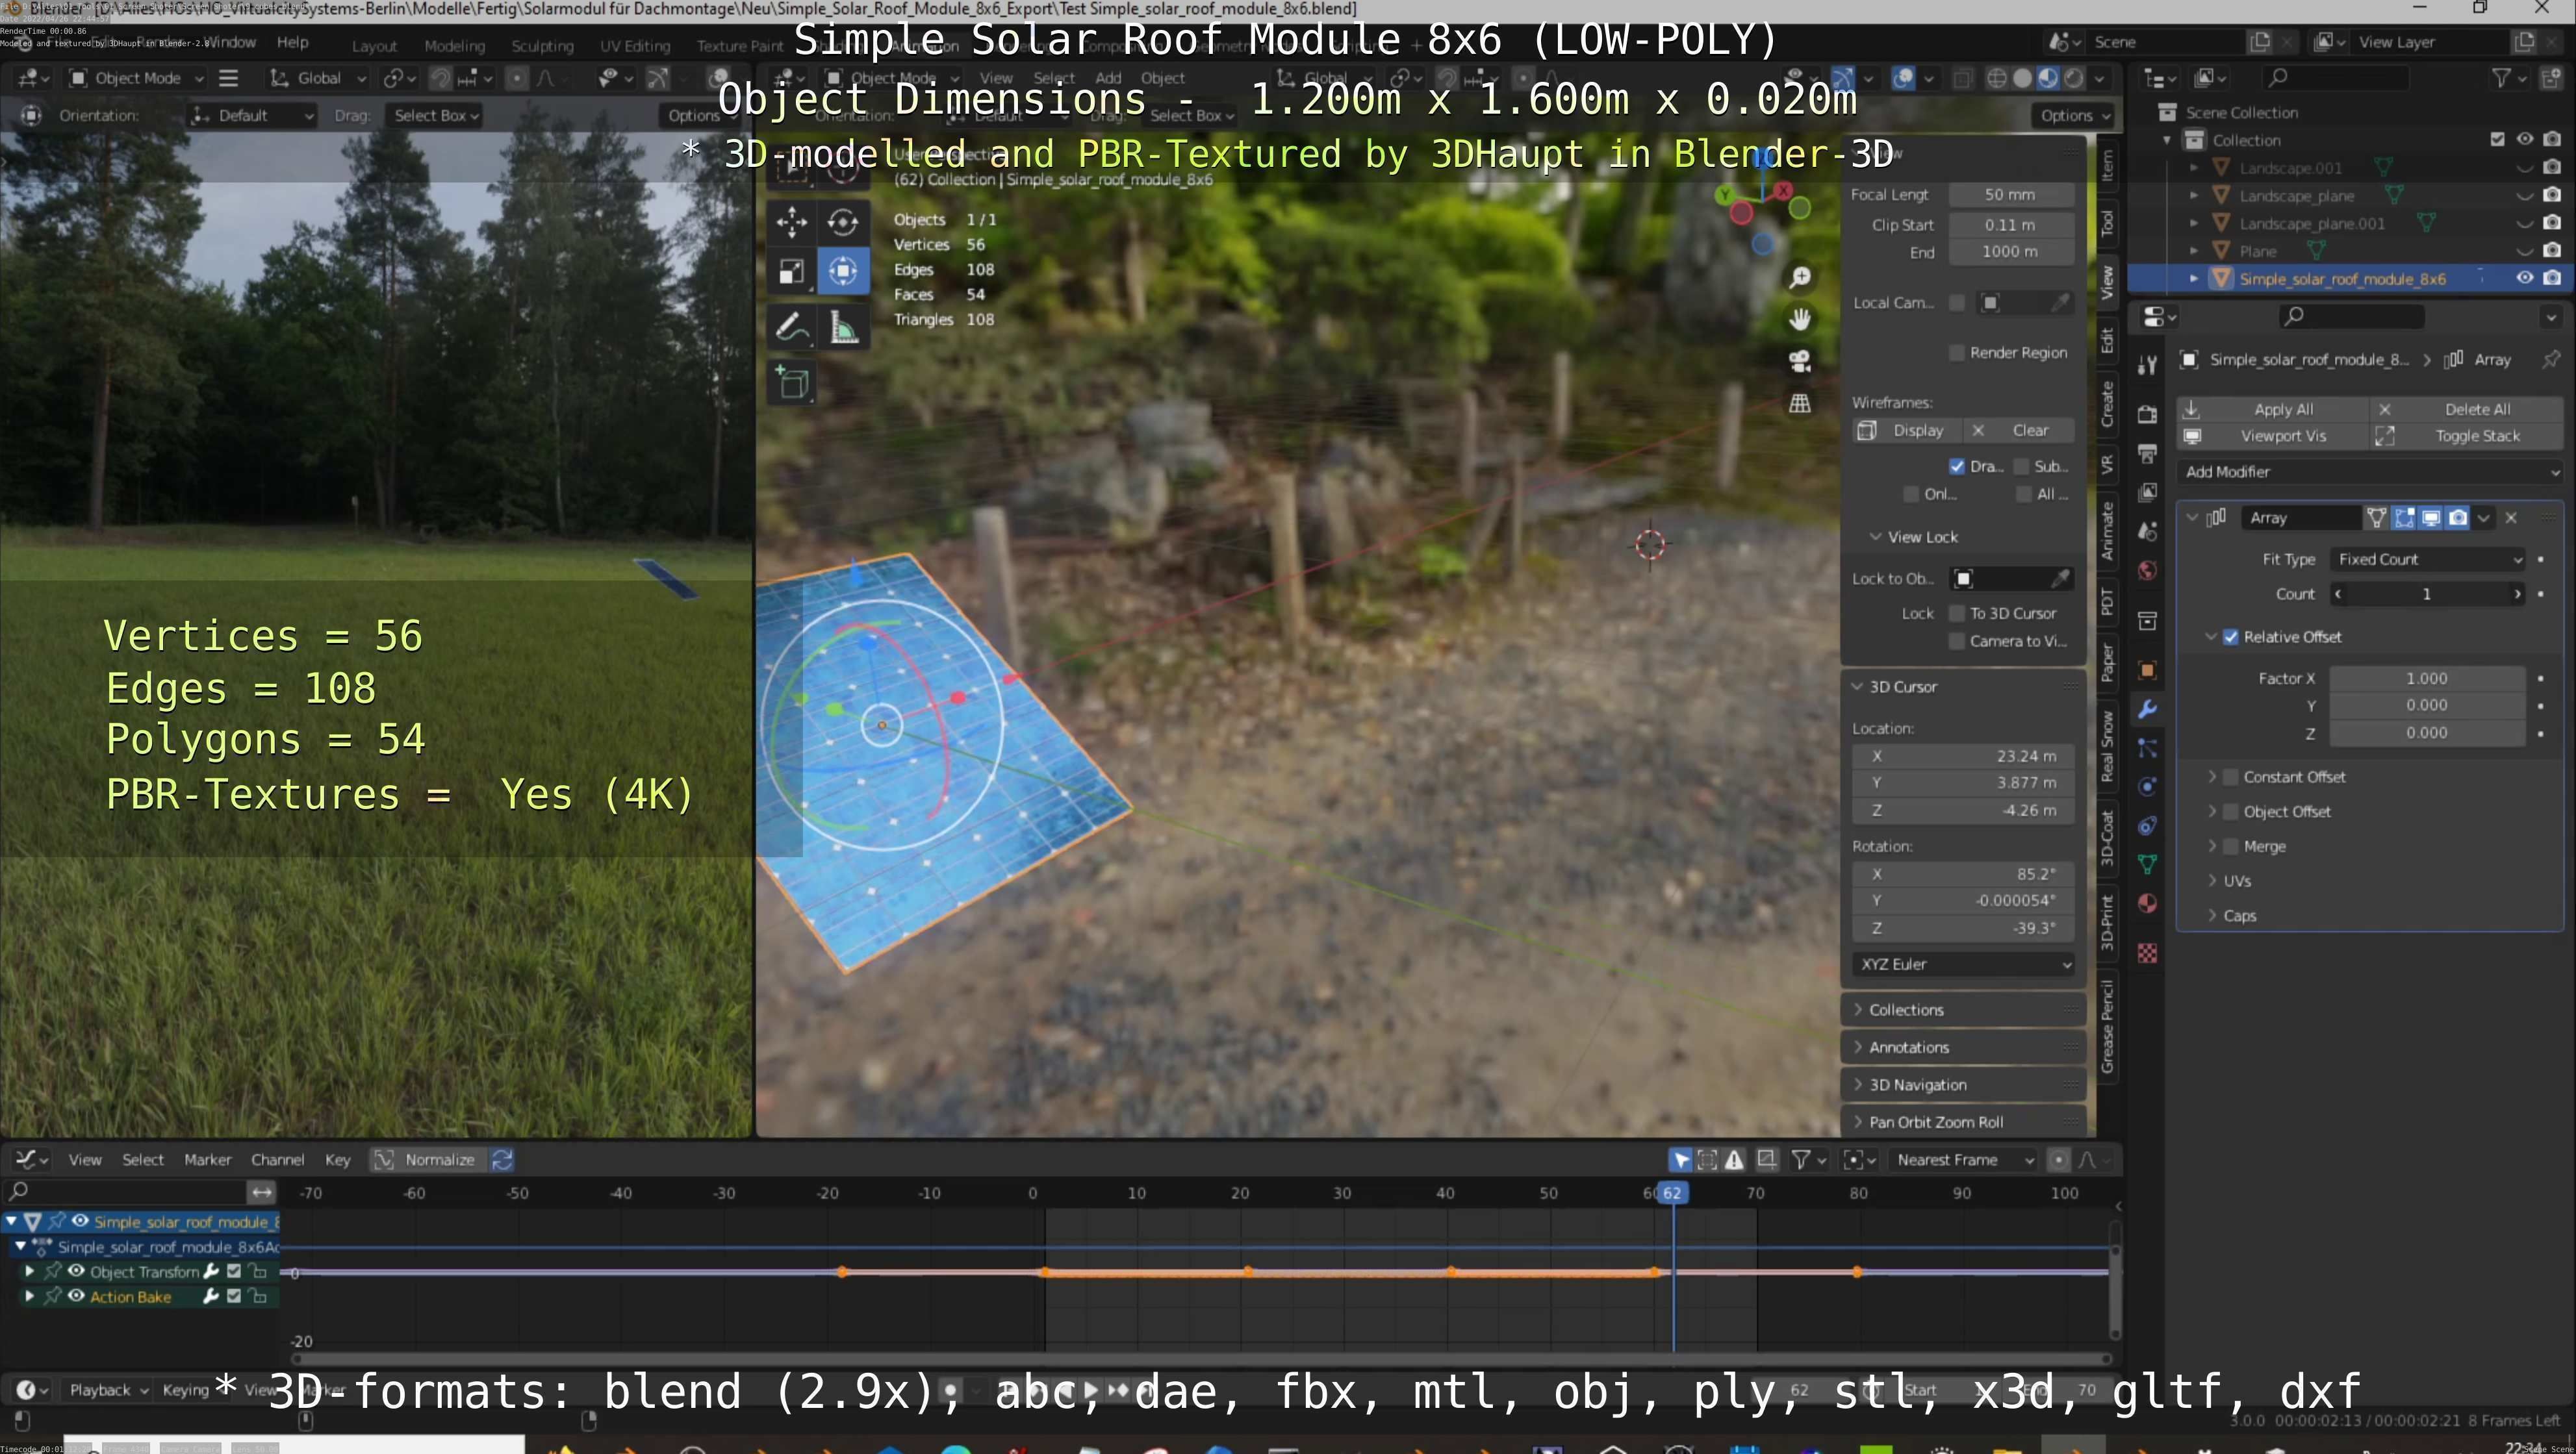2576x1454 pixels.
Task: Open the Modifier wrench properties tab
Action: (2147, 710)
